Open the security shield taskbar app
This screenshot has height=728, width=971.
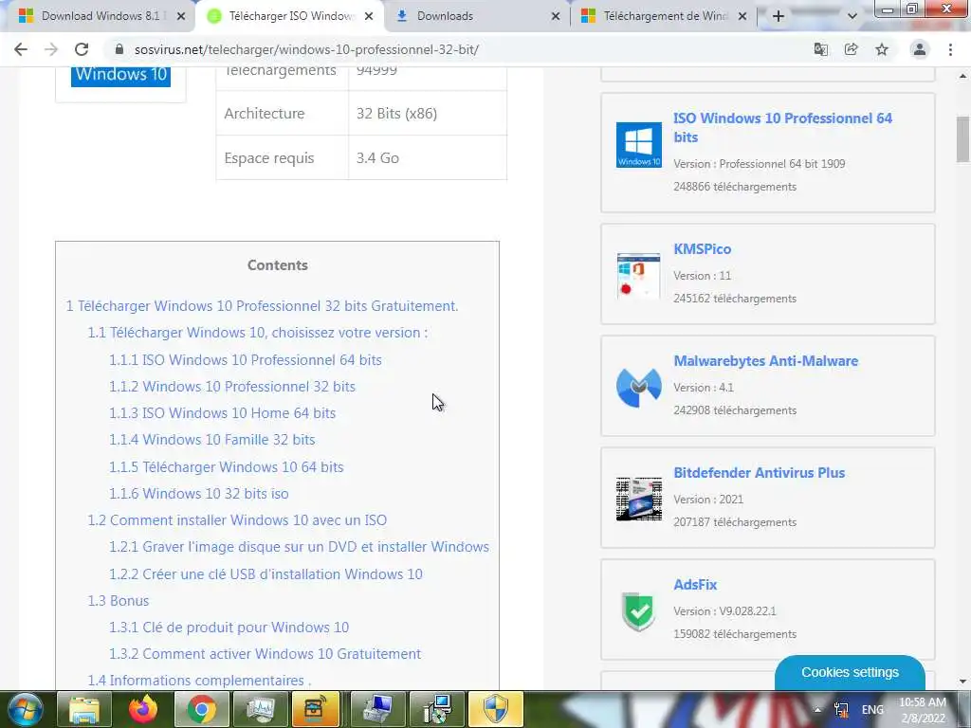pyautogui.click(x=495, y=709)
